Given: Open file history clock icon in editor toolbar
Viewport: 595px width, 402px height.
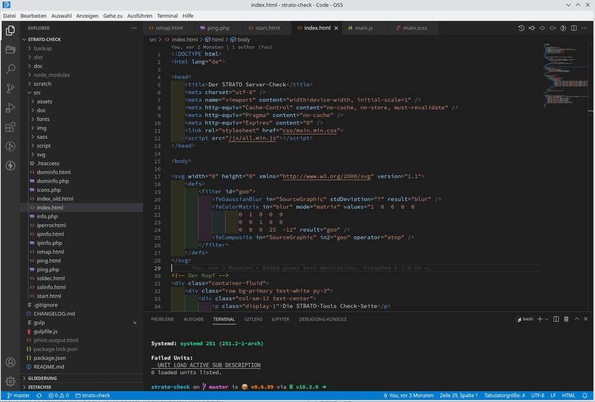Looking at the screenshot, I should 521,28.
